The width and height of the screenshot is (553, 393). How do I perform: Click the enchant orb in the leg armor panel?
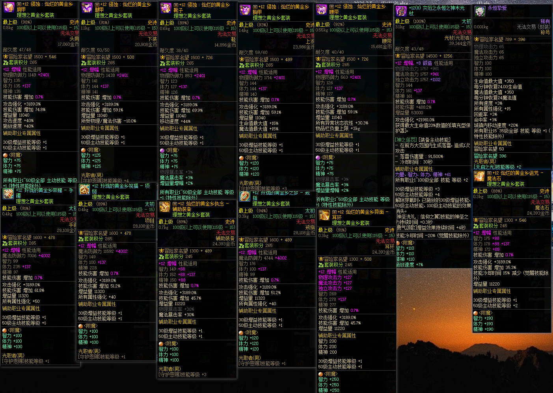click(83, 150)
